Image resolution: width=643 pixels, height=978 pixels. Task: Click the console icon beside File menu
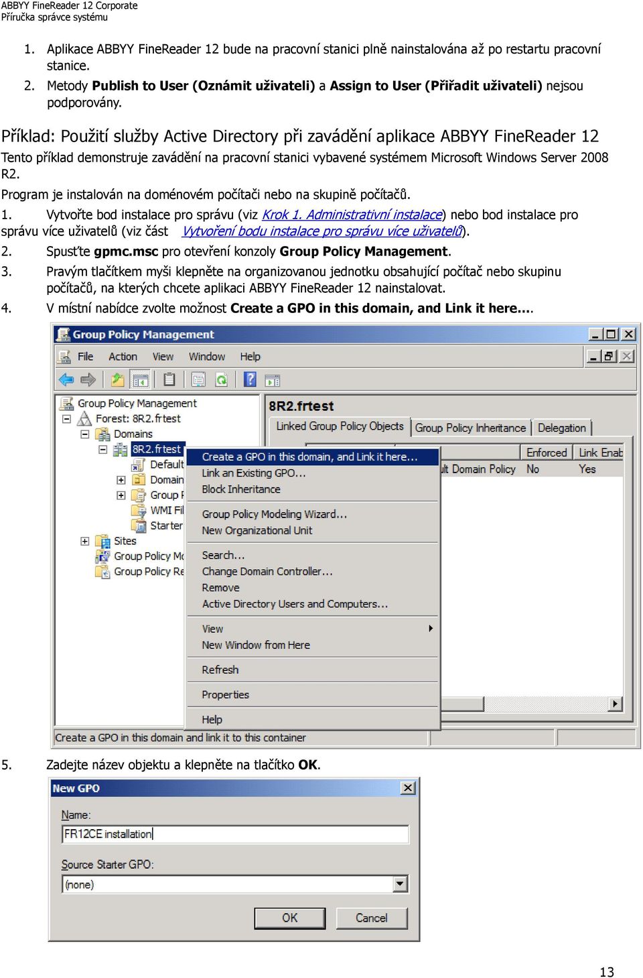coord(64,357)
